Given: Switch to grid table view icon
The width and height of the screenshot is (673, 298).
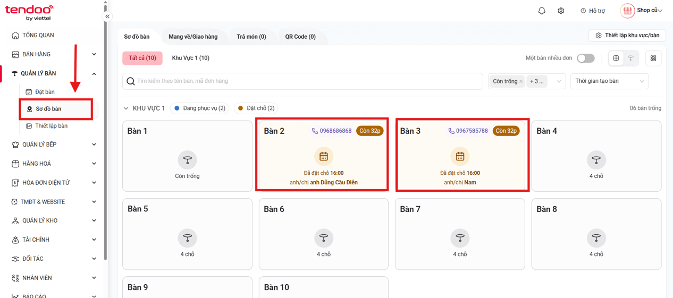Looking at the screenshot, I should 616,58.
